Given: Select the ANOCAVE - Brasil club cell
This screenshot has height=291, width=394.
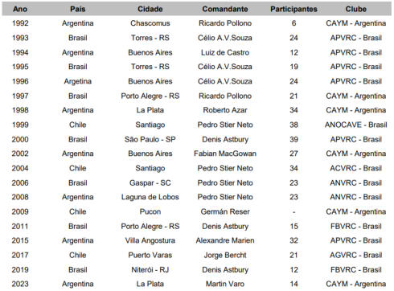Looking at the screenshot, I should (x=356, y=125).
